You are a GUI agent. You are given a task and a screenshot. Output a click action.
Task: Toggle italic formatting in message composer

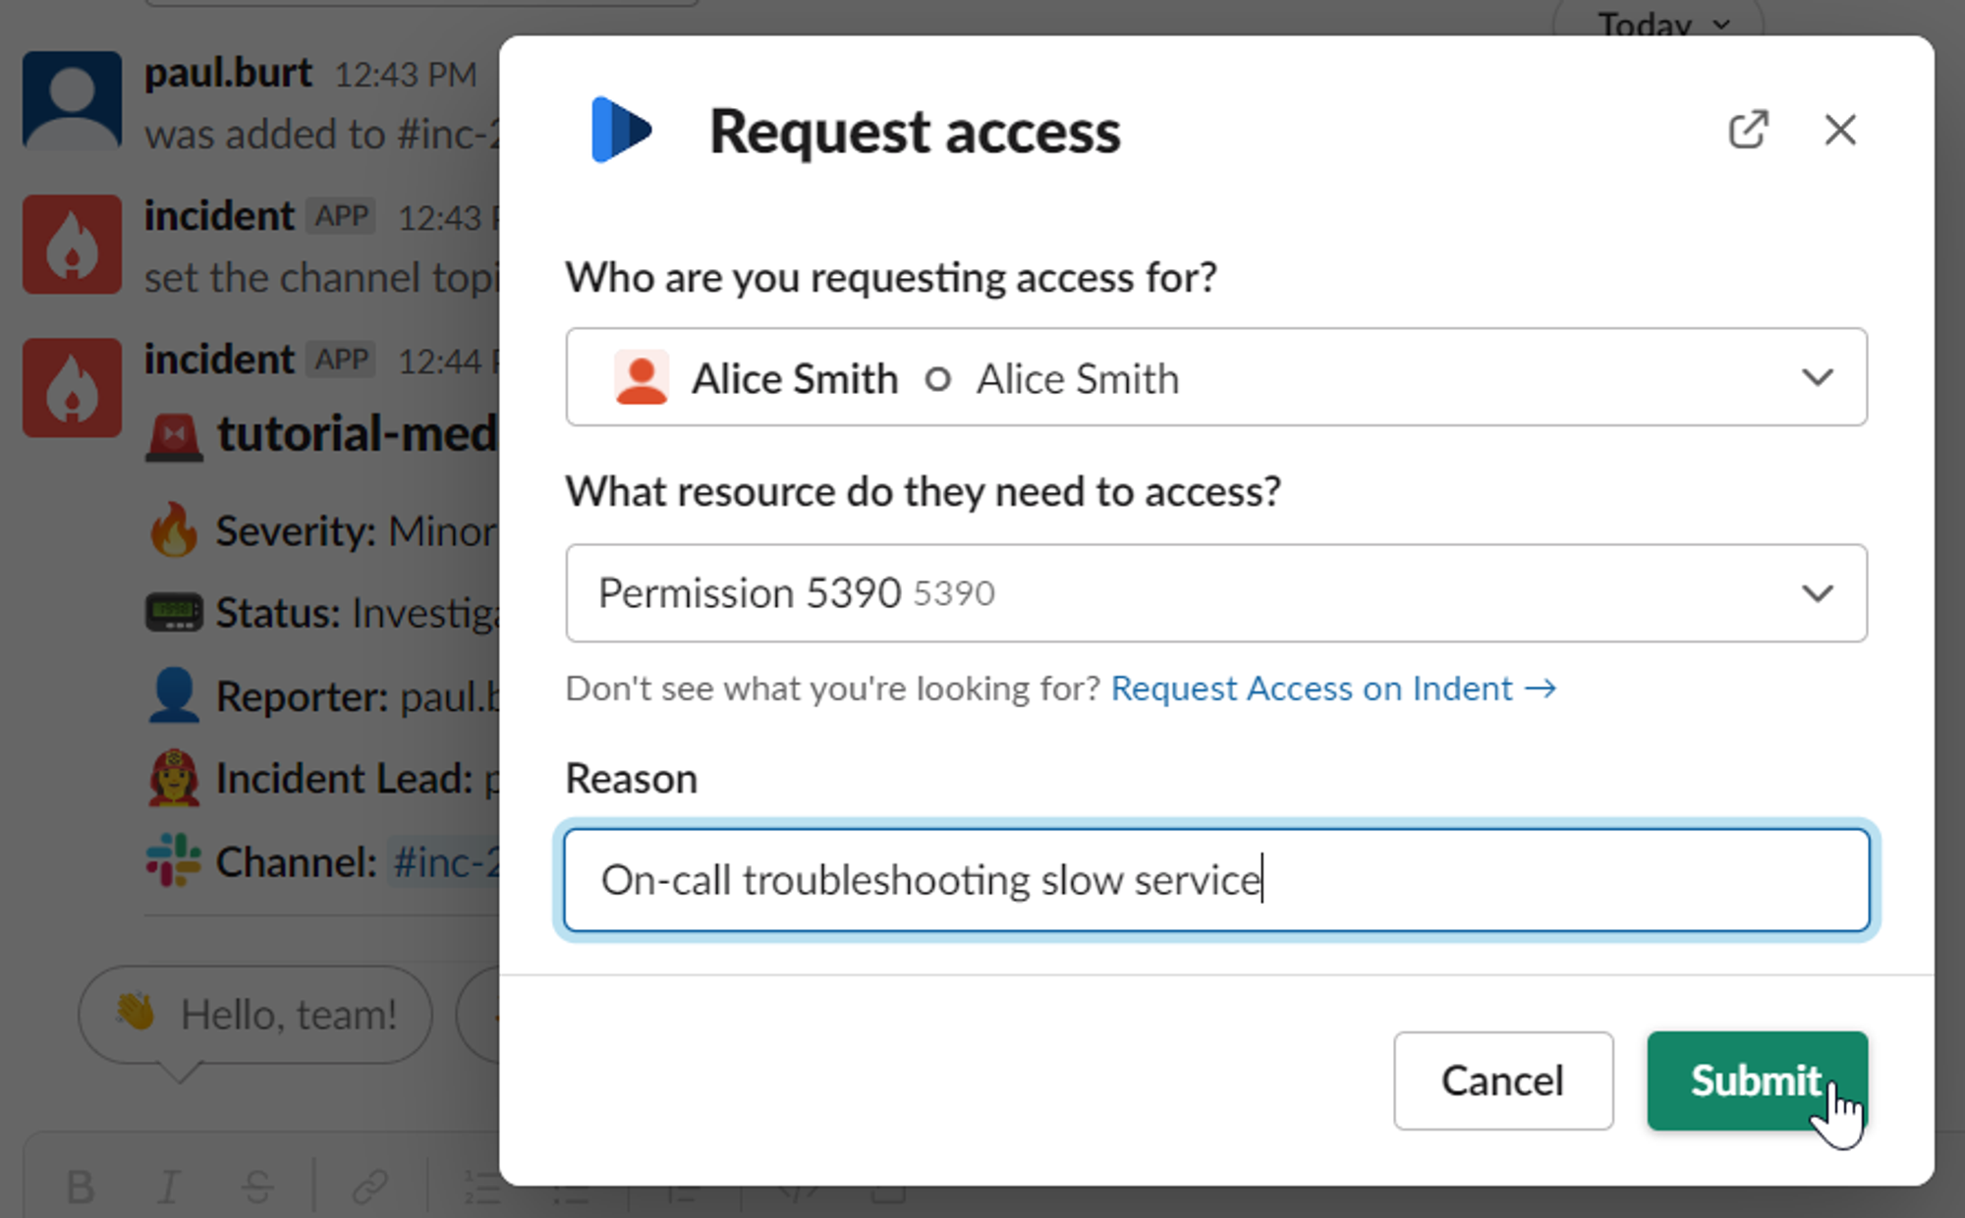coord(169,1187)
